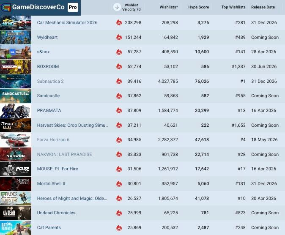This screenshot has width=285, height=235.
Task: Click the MOUSE thumbnail image
Action: [16, 169]
